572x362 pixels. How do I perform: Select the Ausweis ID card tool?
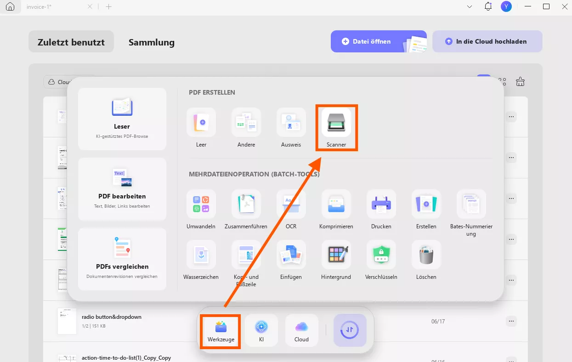[291, 127]
